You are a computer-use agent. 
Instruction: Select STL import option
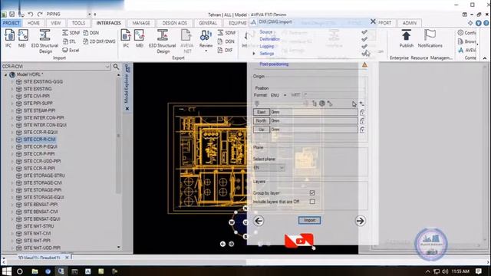[69, 41]
